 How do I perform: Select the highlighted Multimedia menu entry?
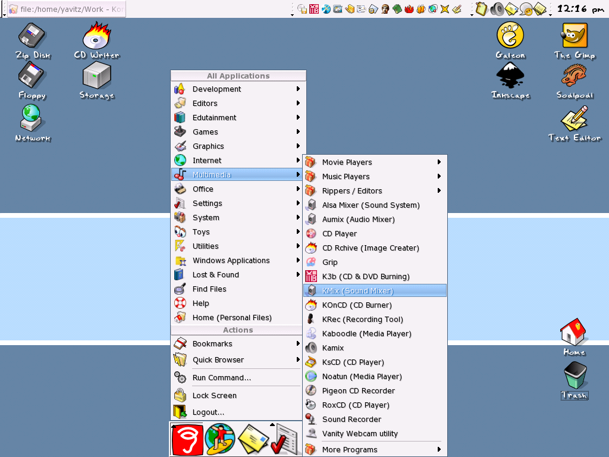click(x=238, y=175)
